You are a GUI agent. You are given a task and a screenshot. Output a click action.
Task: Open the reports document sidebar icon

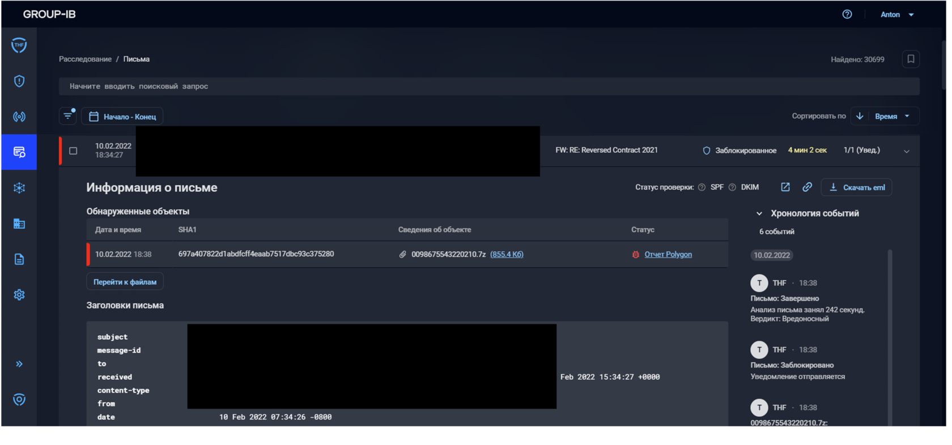[x=19, y=259]
